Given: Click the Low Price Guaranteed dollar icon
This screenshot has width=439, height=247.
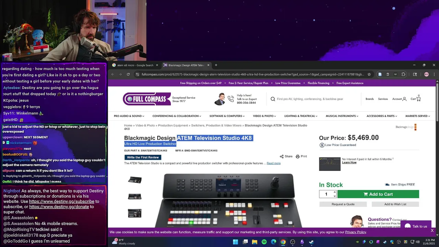Looking at the screenshot, I should [322, 145].
